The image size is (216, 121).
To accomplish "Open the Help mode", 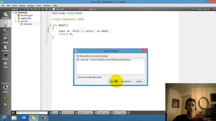I will [5, 65].
